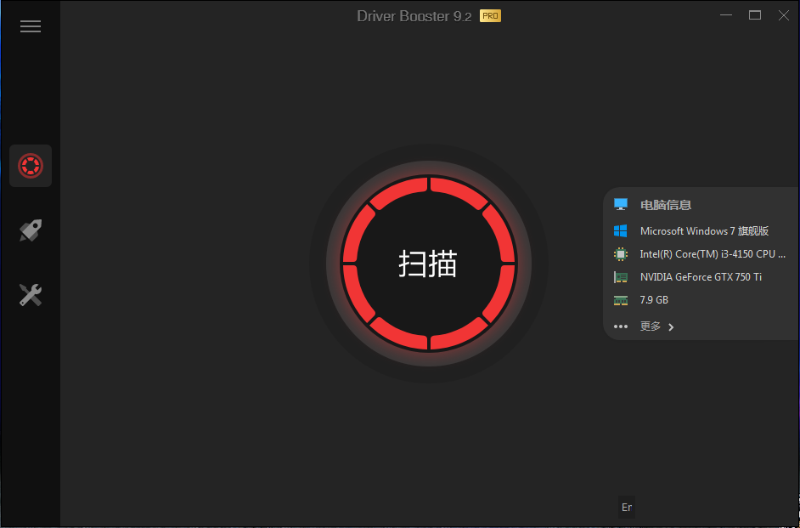This screenshot has width=800, height=528.
Task: Click the 电脑信息 panel heading
Action: [x=666, y=204]
